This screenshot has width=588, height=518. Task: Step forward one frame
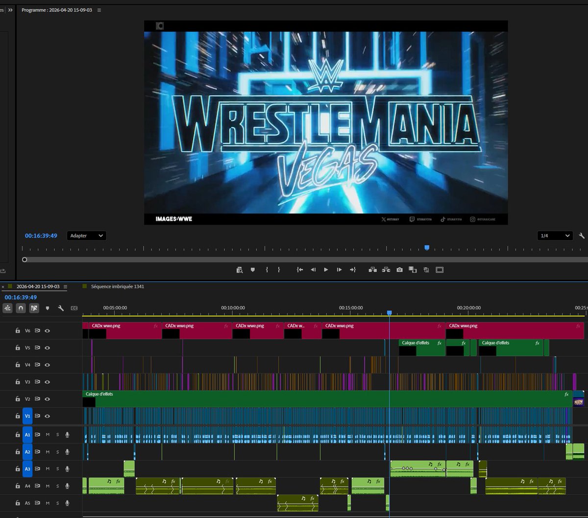pos(339,270)
